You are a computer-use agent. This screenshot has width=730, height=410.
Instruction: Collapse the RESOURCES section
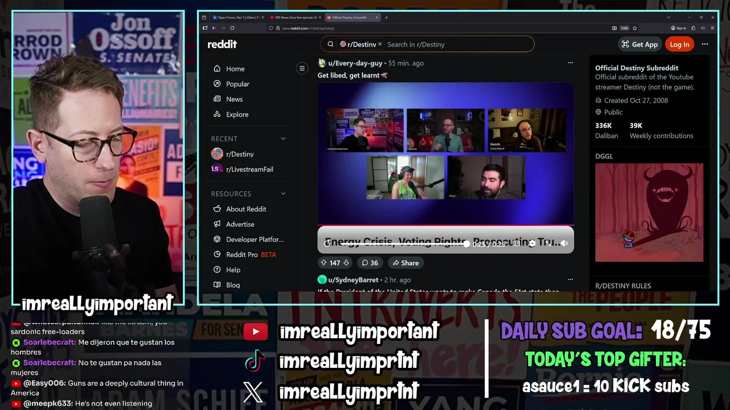pos(283,194)
